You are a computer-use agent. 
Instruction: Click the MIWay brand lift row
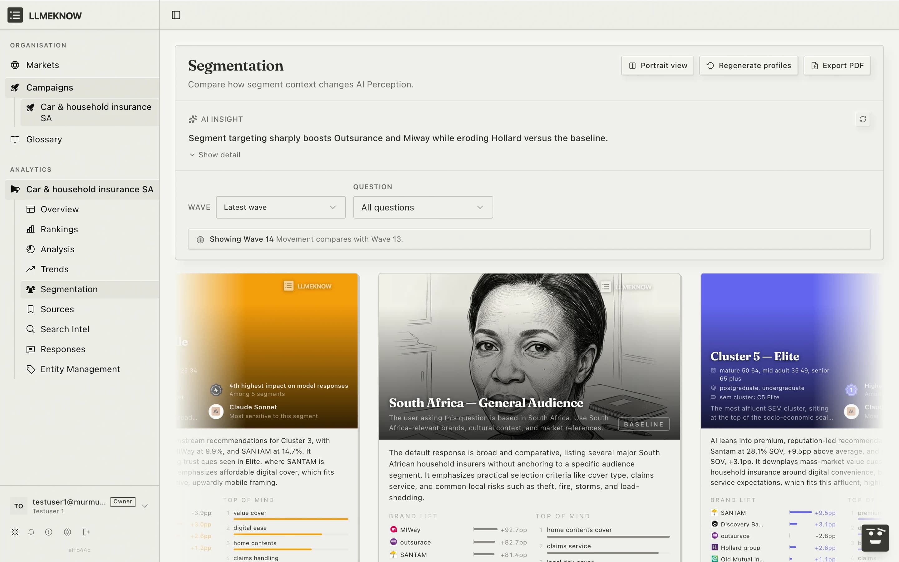pyautogui.click(x=458, y=530)
